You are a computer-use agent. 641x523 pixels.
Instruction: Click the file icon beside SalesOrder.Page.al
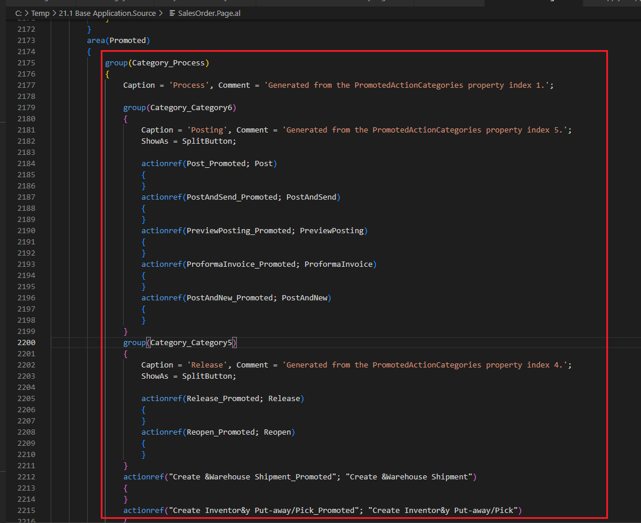pyautogui.click(x=171, y=13)
